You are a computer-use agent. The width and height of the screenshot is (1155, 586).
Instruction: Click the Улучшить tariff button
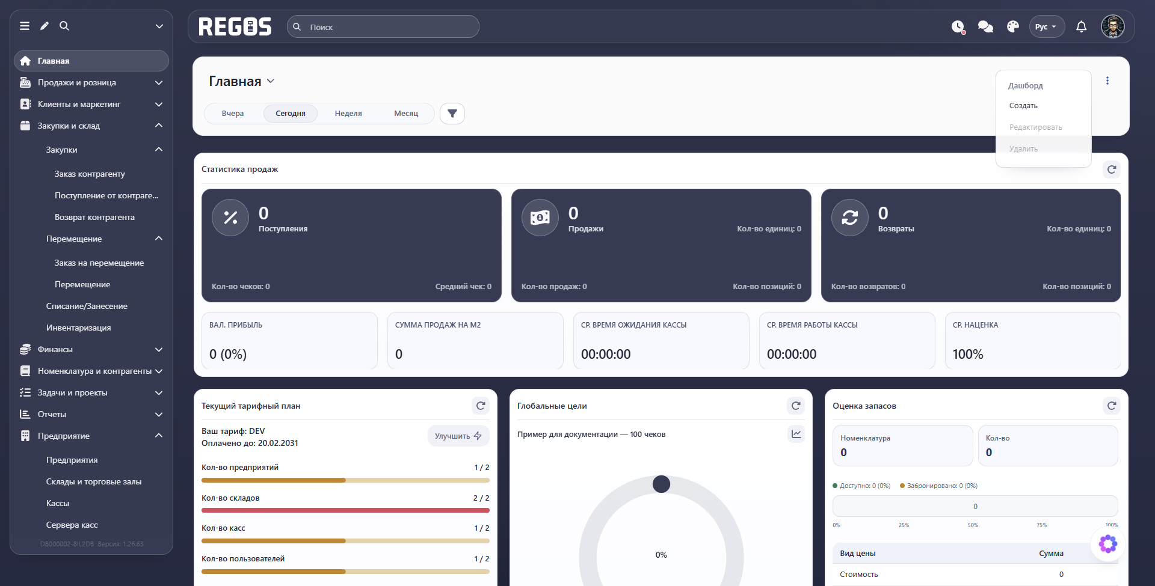458,436
